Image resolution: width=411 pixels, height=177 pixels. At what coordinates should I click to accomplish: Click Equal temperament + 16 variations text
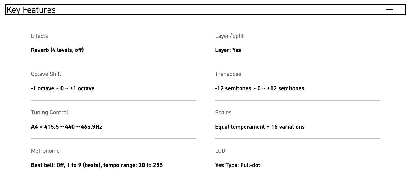260,127
